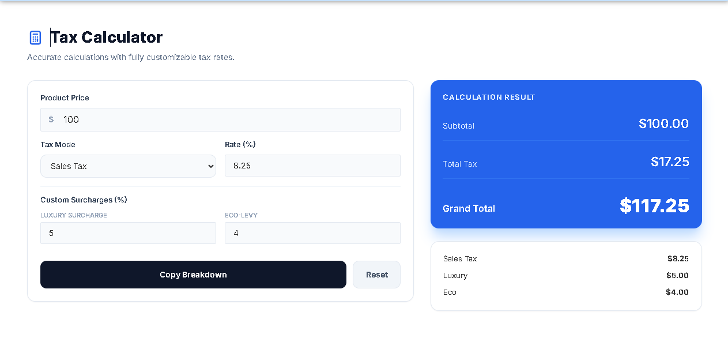Click the Custom Surcharges (%) section label
The width and height of the screenshot is (728, 349).
[x=84, y=200]
